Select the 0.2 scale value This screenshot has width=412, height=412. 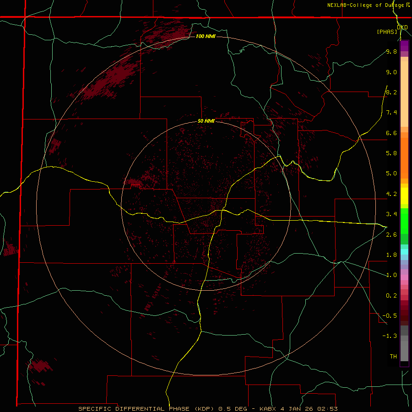coord(391,295)
